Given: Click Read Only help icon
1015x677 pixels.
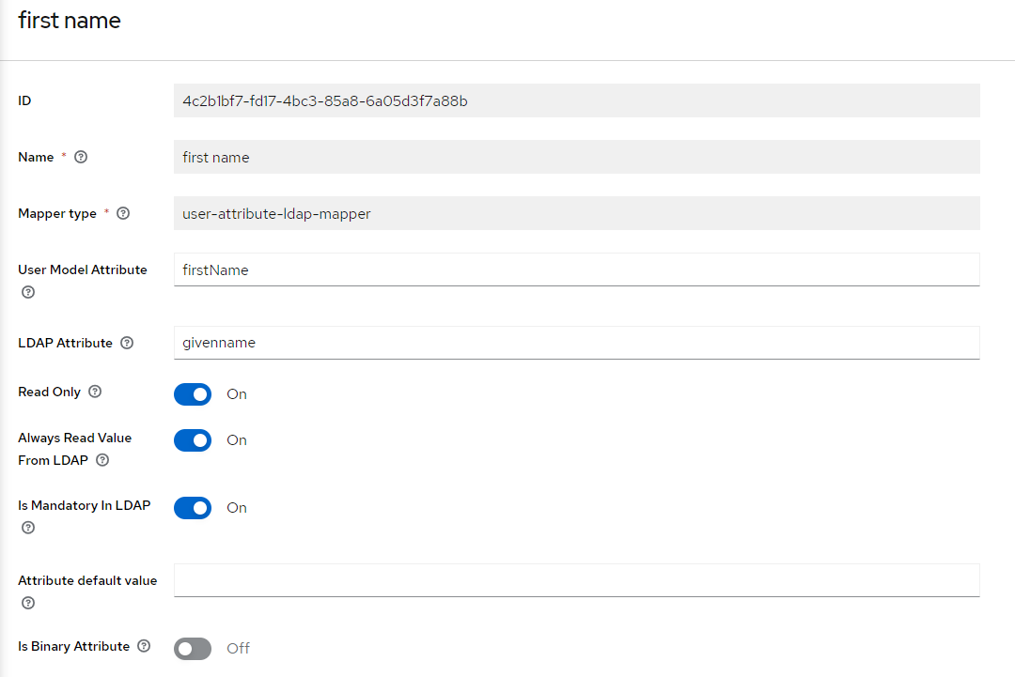Looking at the screenshot, I should [95, 392].
